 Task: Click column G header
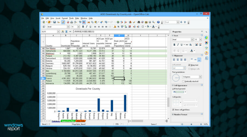coord(119,36)
